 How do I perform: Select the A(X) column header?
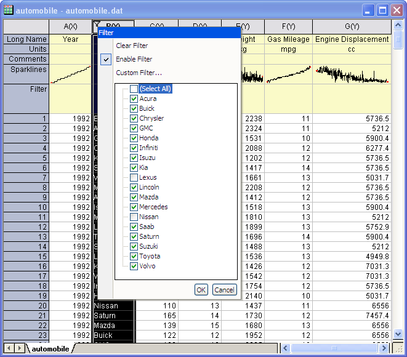pos(70,26)
